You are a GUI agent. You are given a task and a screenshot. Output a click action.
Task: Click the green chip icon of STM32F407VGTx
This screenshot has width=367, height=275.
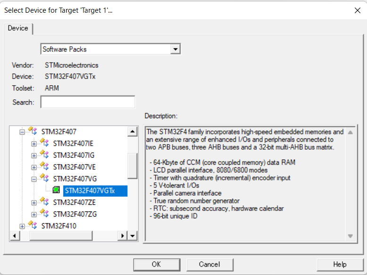(56, 190)
